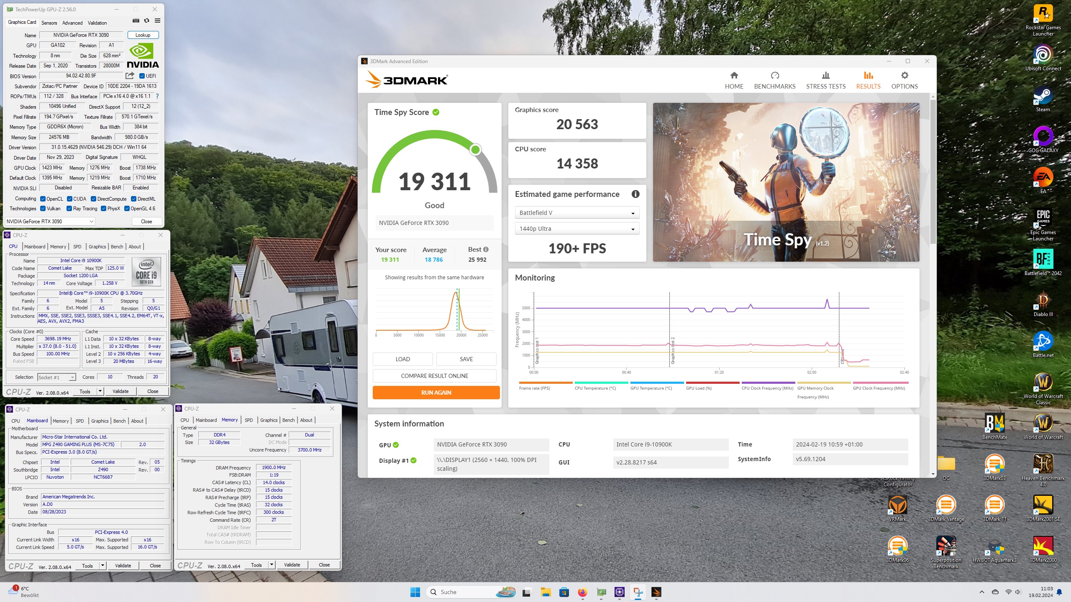This screenshot has width=1071, height=602.
Task: Open Diablo III desktop icon
Action: coord(1043,304)
